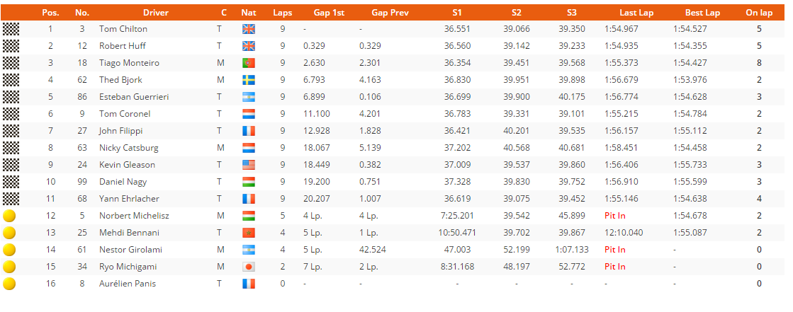Click Ryo Michigami's Japanese flag icon
Screen dimensions: 793x312
click(x=248, y=267)
